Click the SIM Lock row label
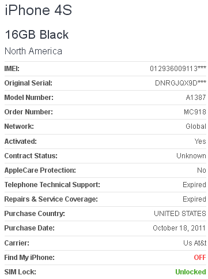Image resolution: width=208 pixels, height=279 pixels. pos(20,272)
